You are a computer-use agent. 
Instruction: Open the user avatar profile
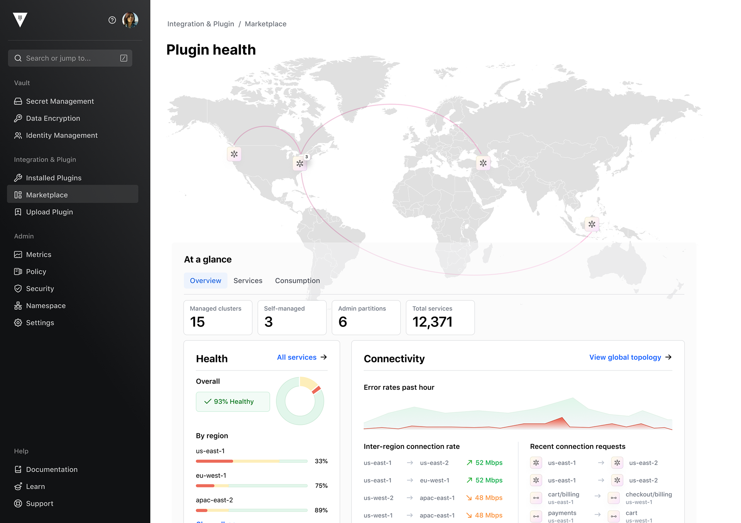tap(130, 20)
